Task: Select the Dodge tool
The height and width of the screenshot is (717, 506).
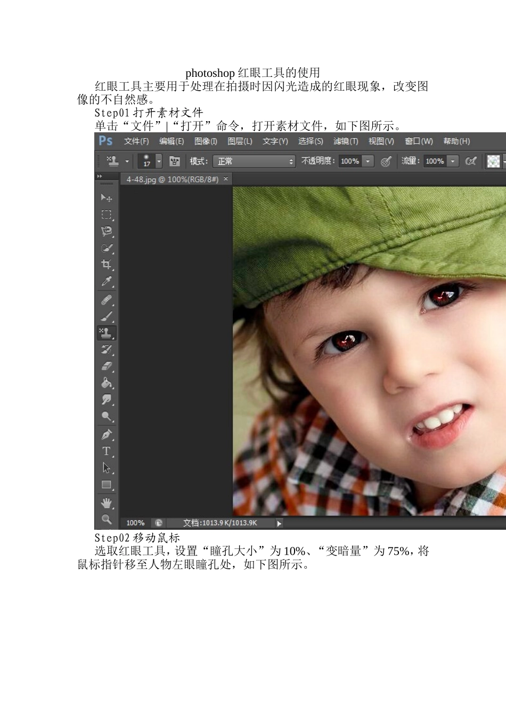Action: [107, 416]
